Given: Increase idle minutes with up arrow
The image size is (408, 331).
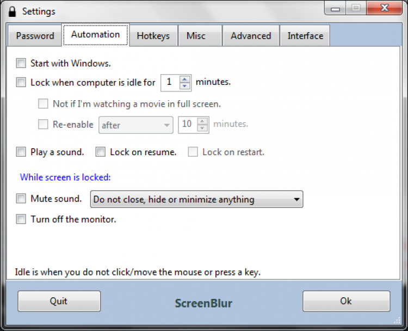Looking at the screenshot, I should pyautogui.click(x=185, y=79).
